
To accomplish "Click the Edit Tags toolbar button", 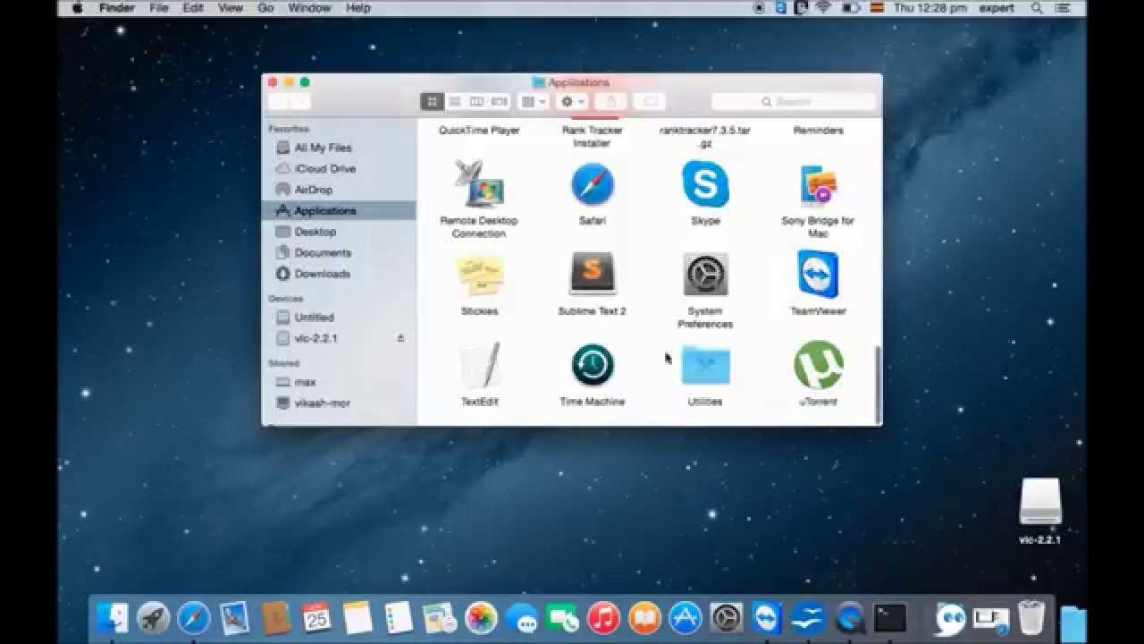I will click(650, 102).
